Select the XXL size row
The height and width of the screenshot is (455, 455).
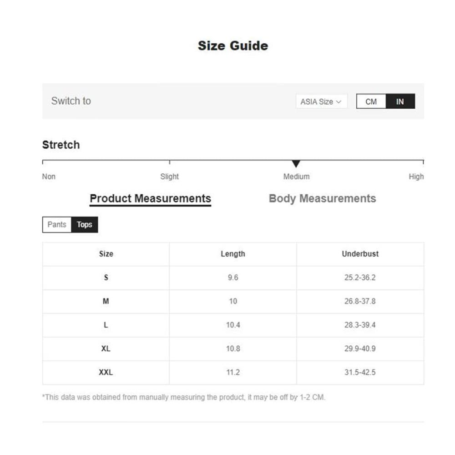[x=233, y=372]
